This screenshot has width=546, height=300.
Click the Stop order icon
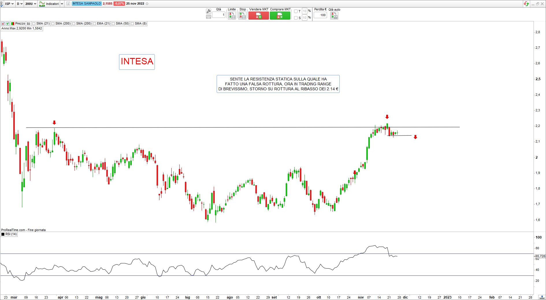pos(242,16)
